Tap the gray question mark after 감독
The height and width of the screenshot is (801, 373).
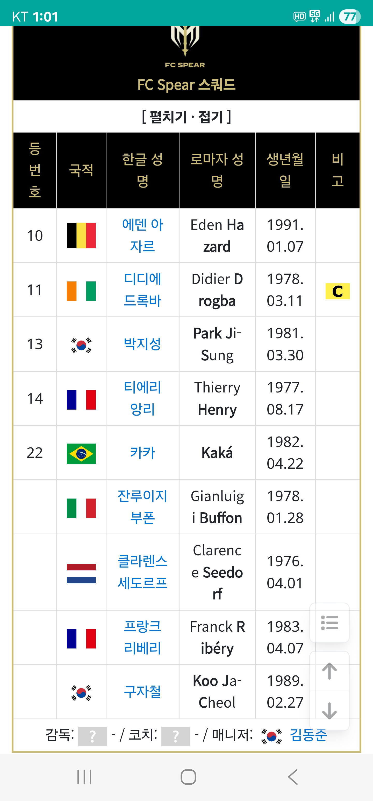coord(92,736)
